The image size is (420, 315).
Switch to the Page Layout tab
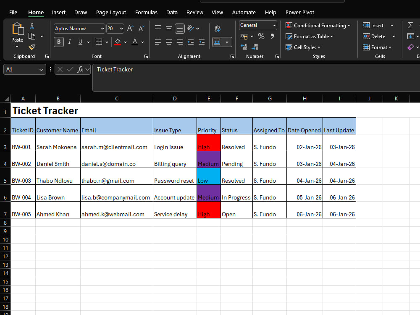click(111, 12)
